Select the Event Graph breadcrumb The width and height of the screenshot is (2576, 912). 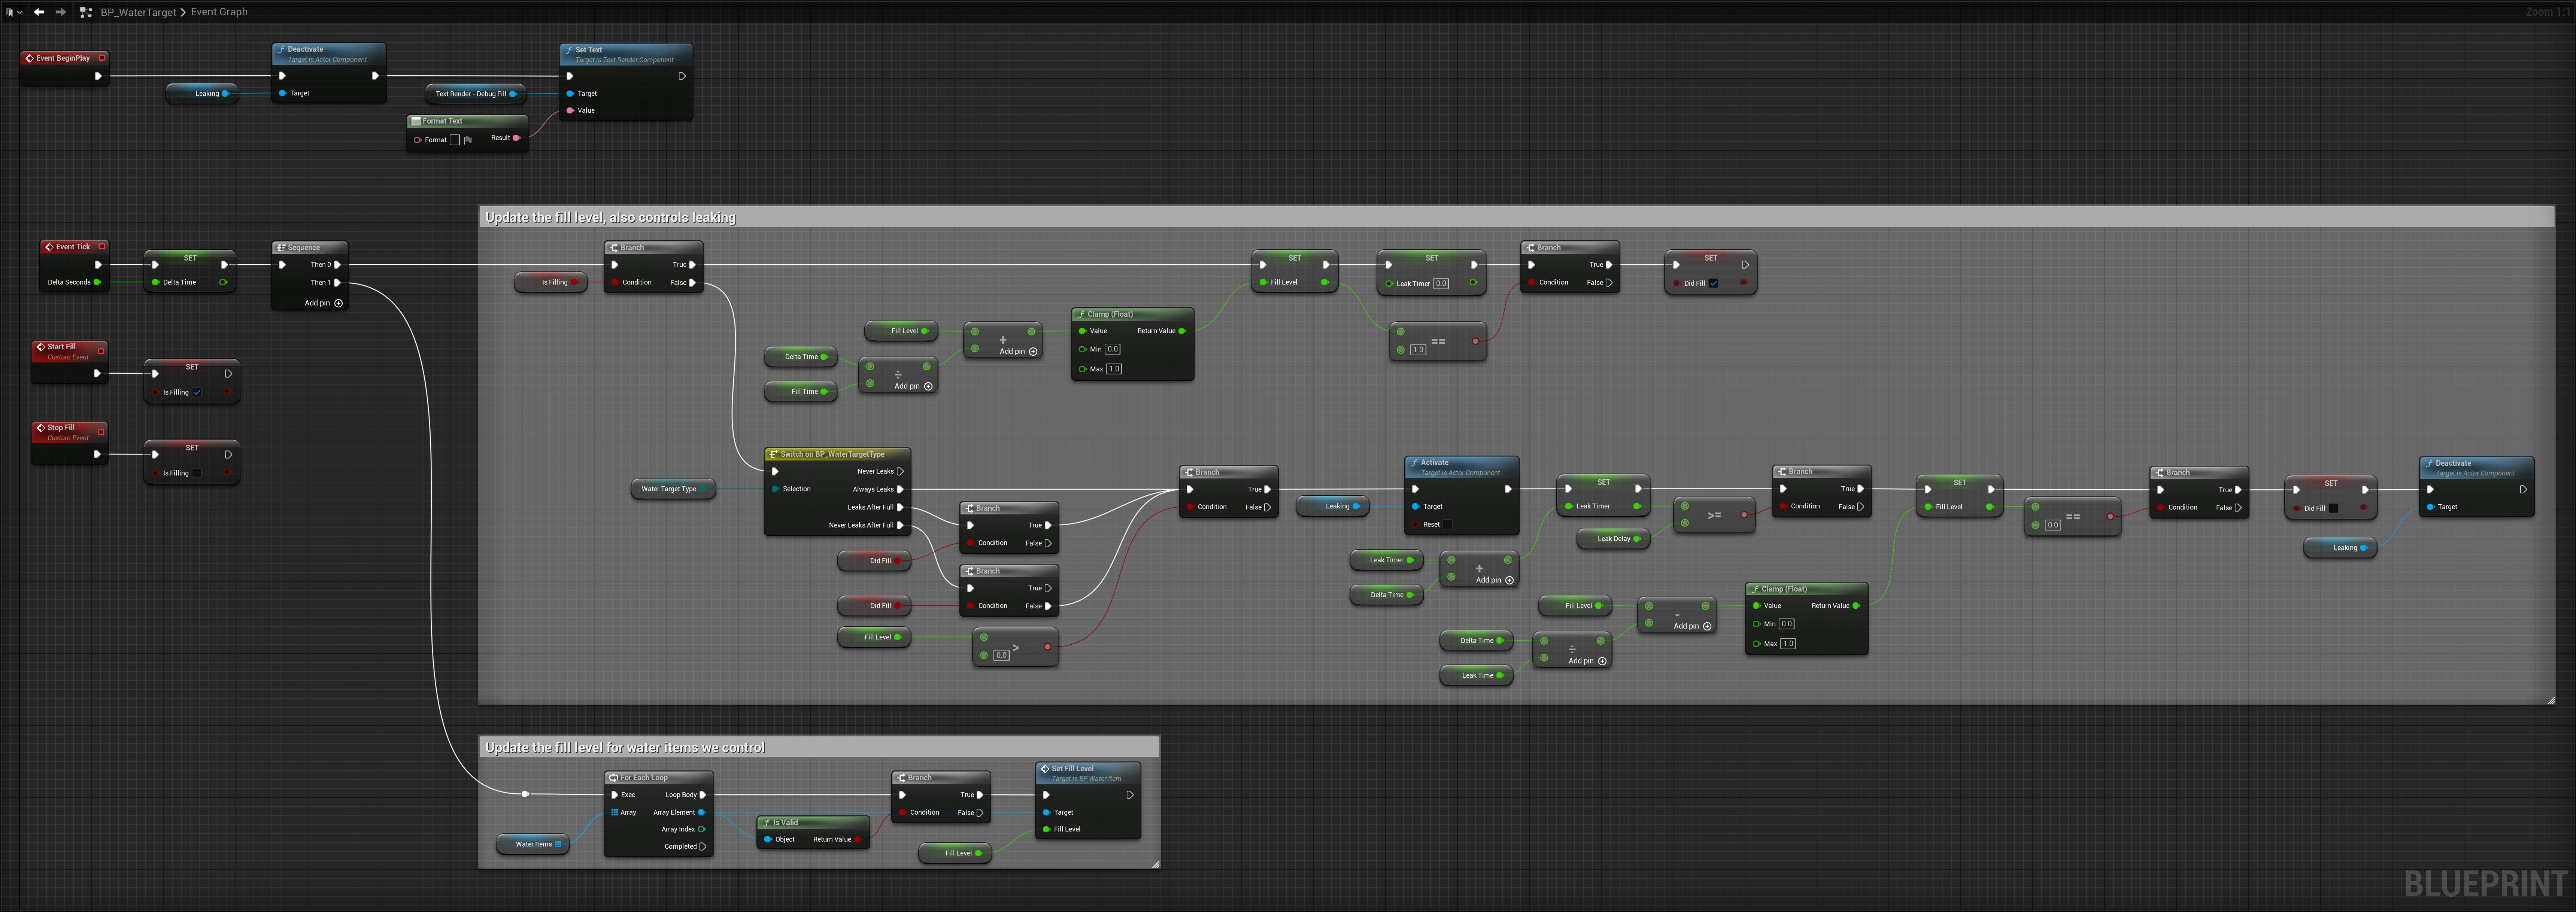pos(219,12)
